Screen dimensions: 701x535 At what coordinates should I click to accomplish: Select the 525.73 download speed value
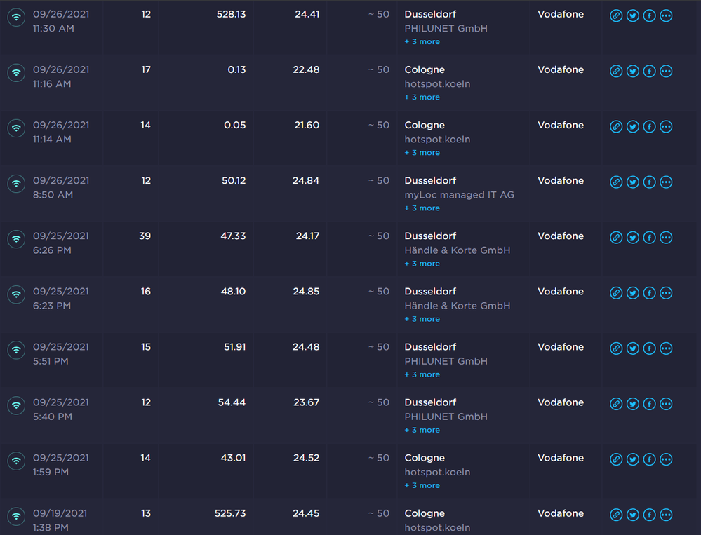coord(230,513)
